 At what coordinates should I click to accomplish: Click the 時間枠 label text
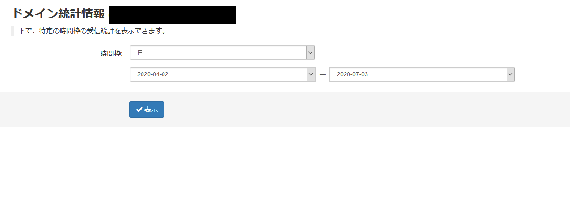(111, 54)
